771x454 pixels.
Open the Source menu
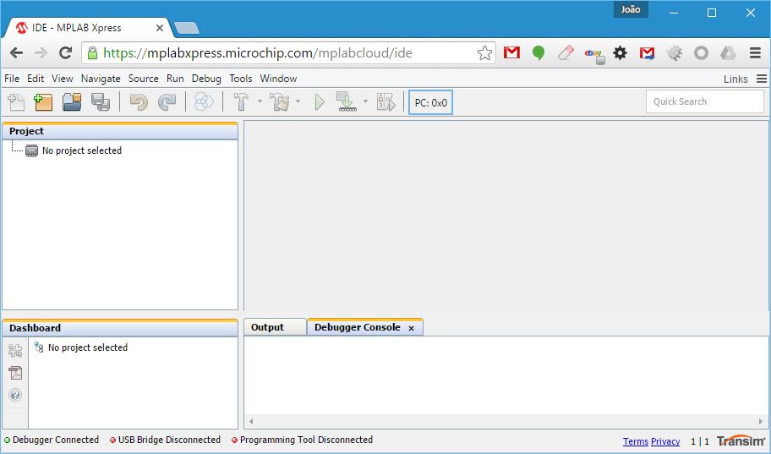144,79
